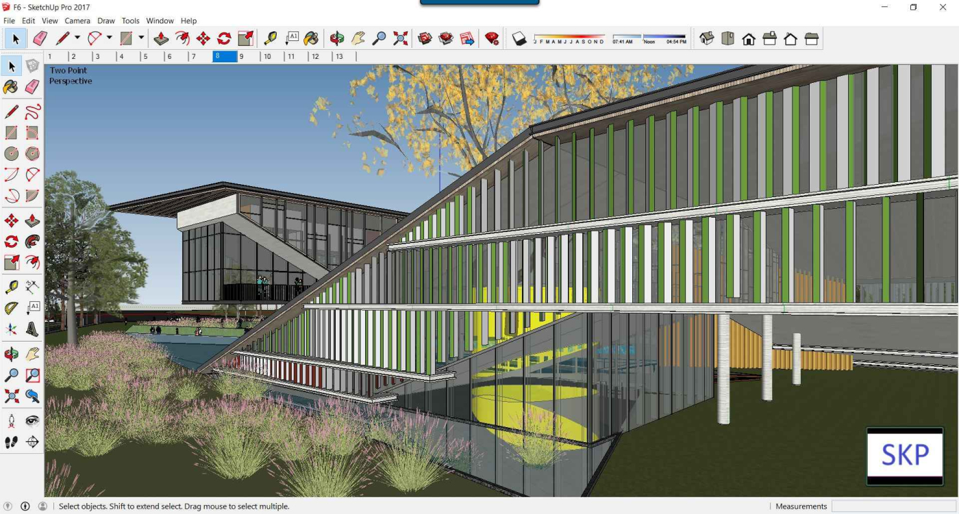Screen dimensions: 959x514
Task: Click the Zoom Extents icon in top toolbar
Action: point(401,38)
